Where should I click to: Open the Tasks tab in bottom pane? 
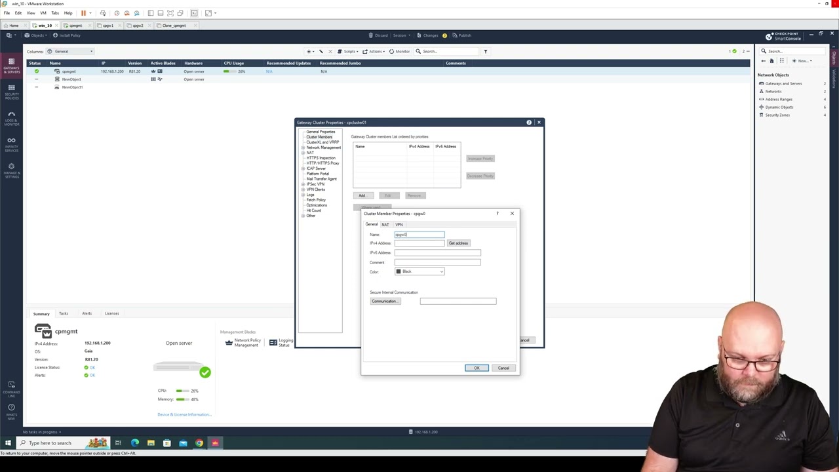64,313
